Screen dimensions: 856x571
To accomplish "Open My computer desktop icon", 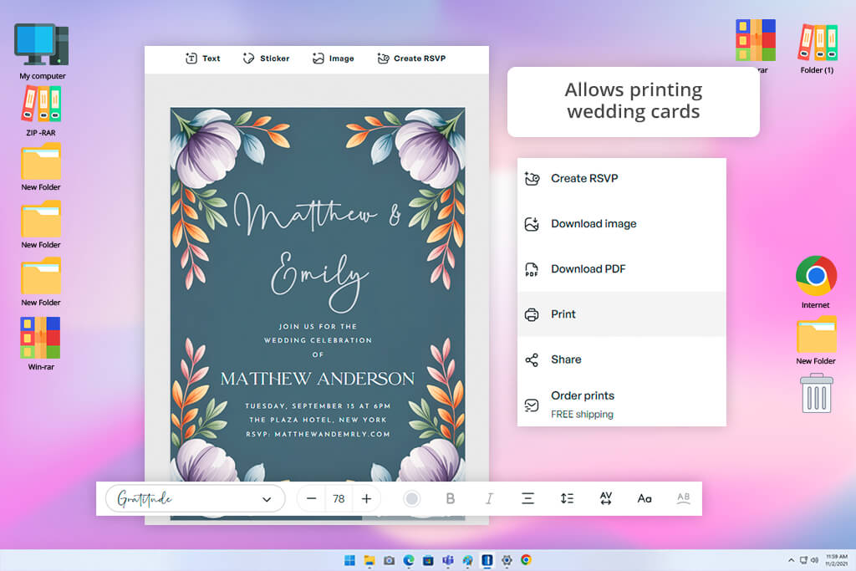I will [42, 51].
